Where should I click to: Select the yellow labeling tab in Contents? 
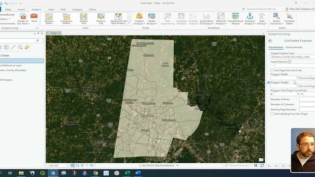point(27,47)
